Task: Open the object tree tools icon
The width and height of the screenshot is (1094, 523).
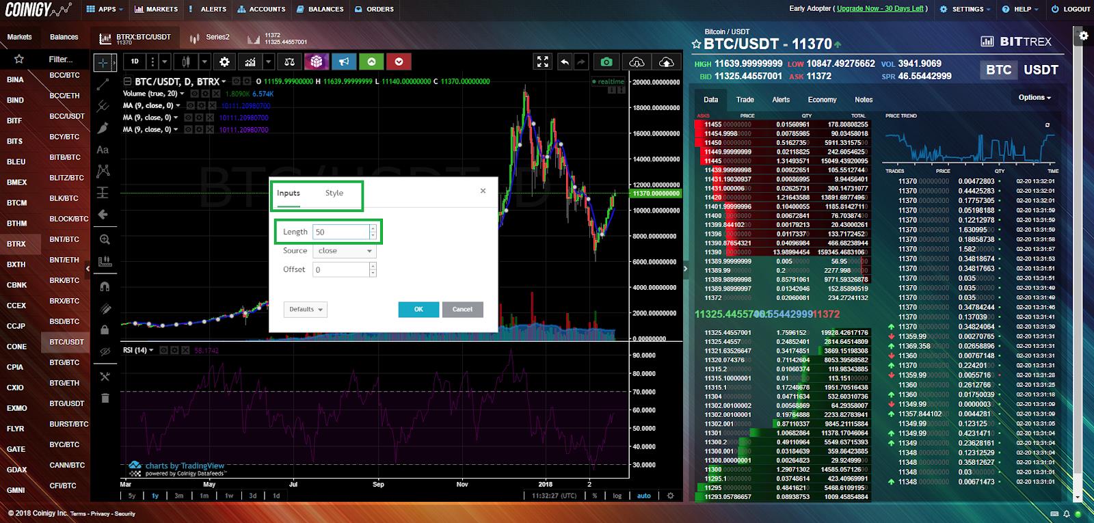Action: click(x=105, y=376)
